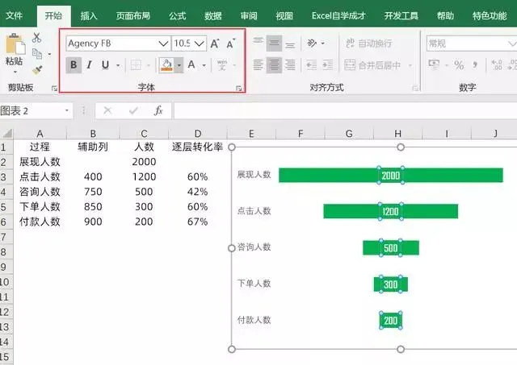Open the 文件 menu
Screen dimensions: 517x365
pos(15,15)
